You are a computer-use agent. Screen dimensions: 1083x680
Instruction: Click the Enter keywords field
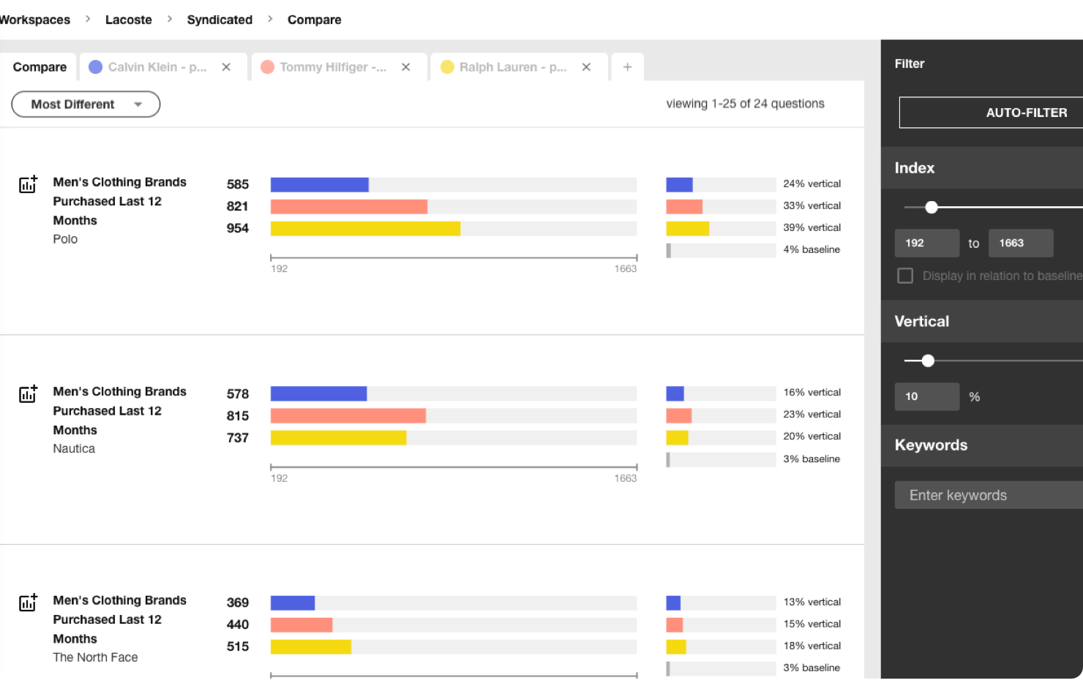tap(988, 495)
